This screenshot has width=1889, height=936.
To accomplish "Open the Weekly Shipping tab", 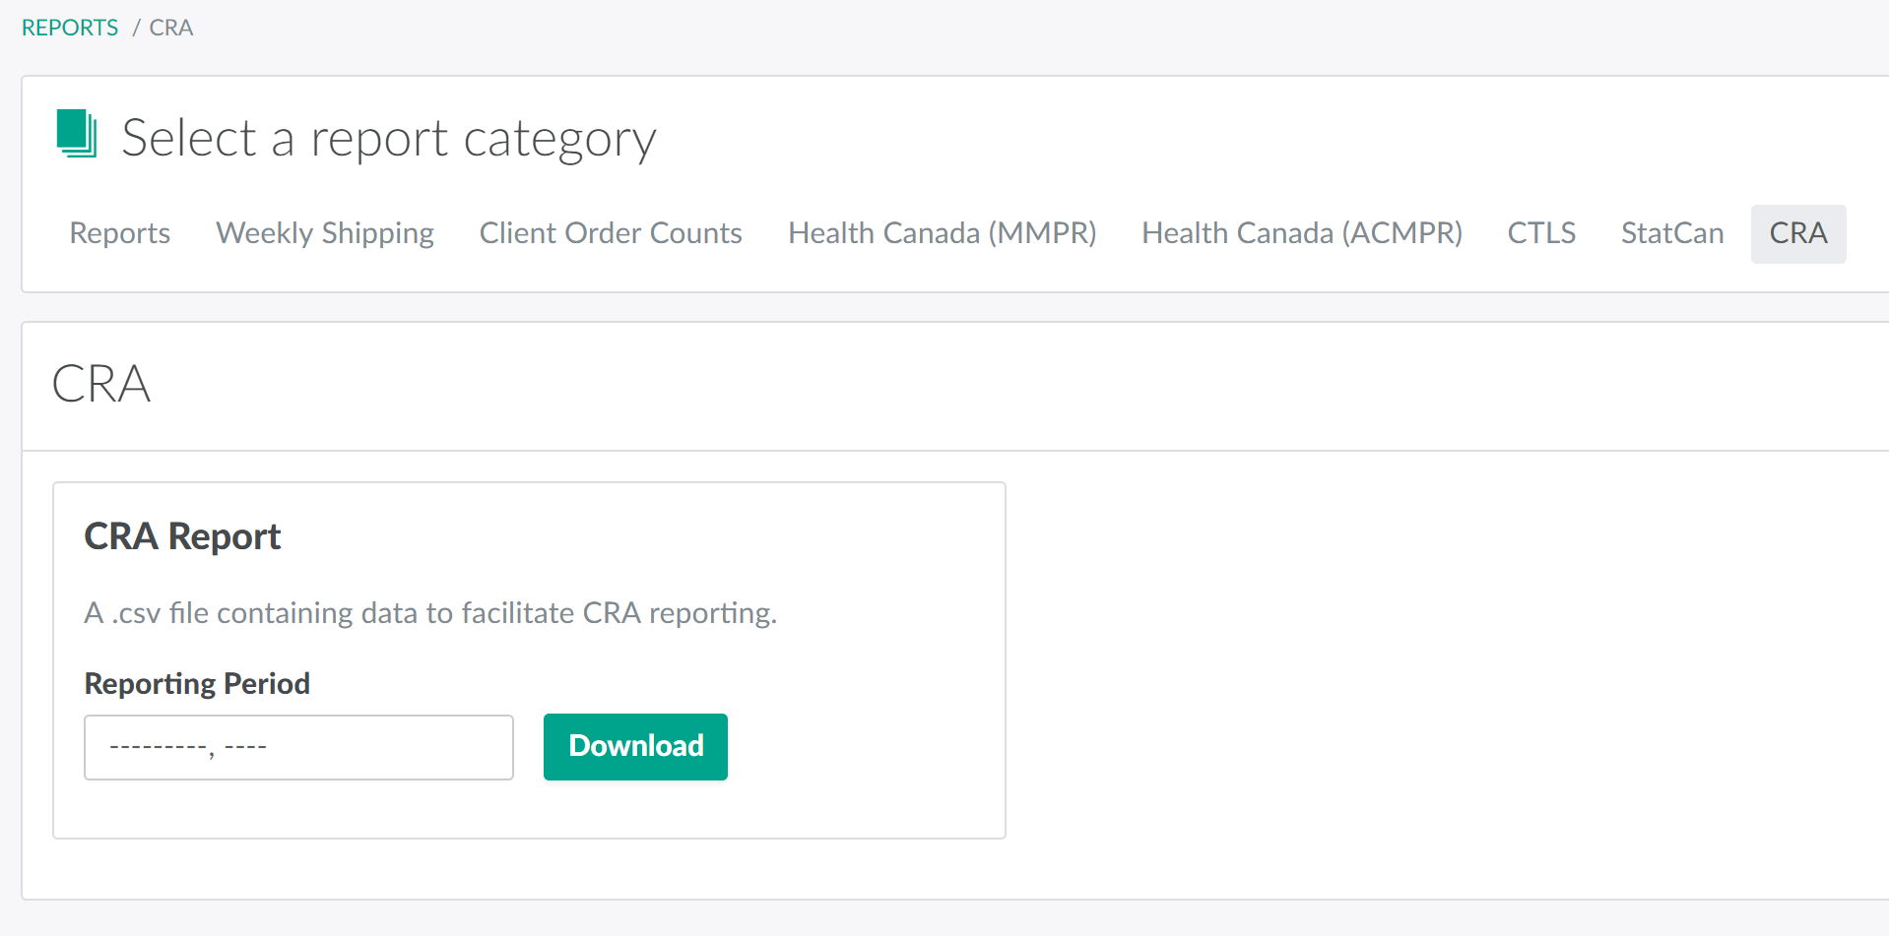I will (324, 233).
